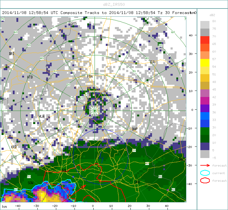Click the dBZ legend heading
The width and height of the screenshot is (228, 210).
pos(212,15)
